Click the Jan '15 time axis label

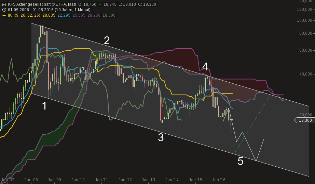(x=195, y=180)
